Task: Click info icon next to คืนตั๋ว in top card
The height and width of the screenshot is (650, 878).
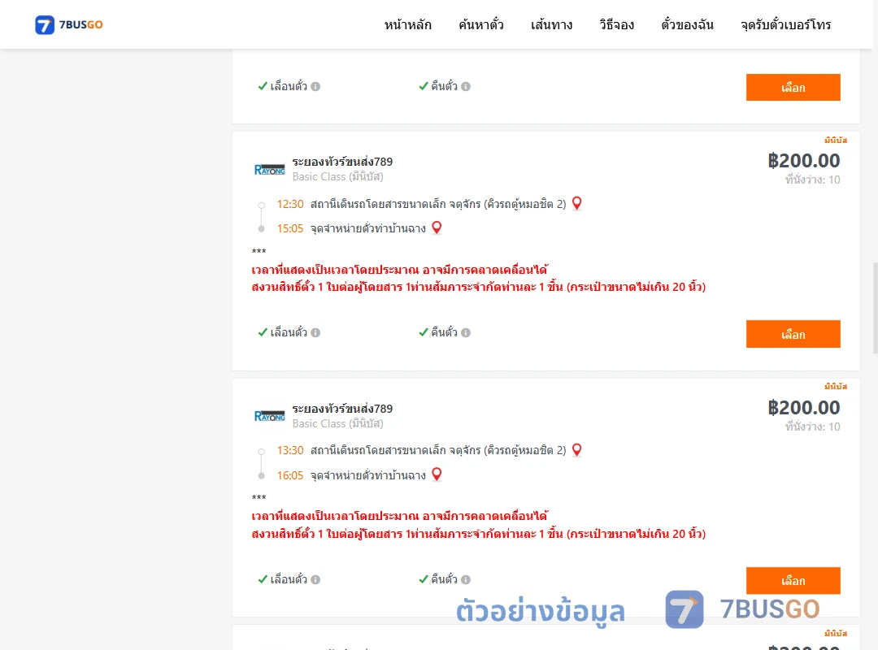Action: coord(466,86)
